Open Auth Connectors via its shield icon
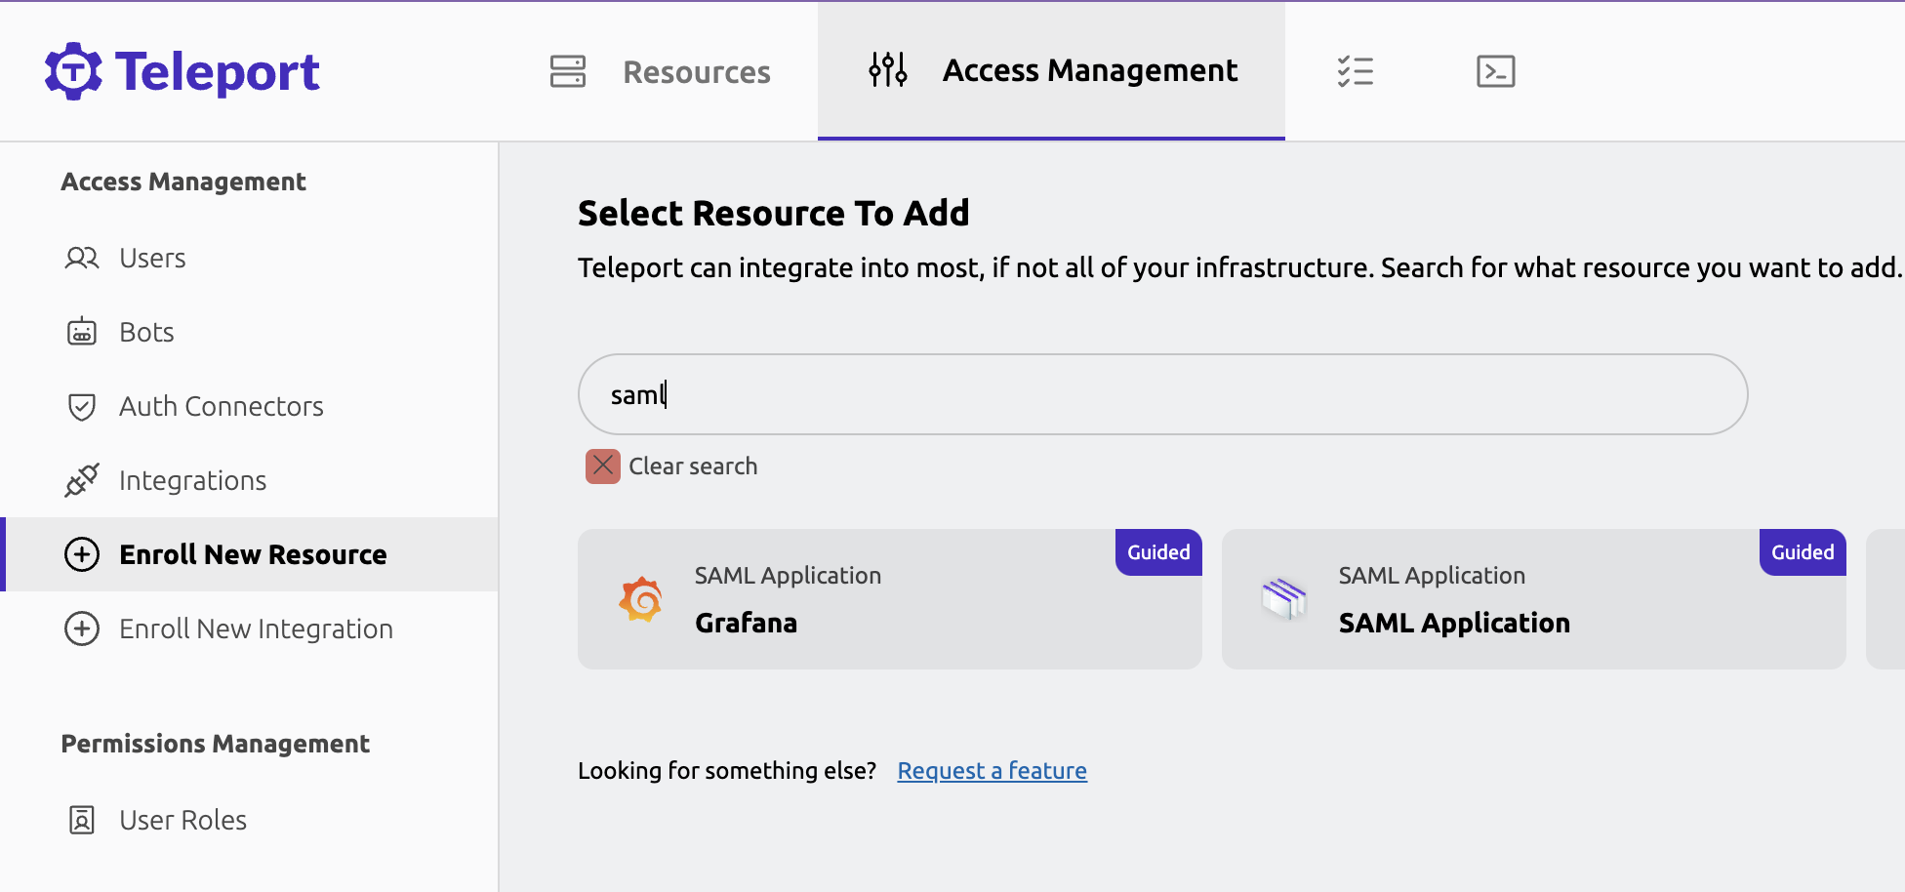 (x=82, y=406)
